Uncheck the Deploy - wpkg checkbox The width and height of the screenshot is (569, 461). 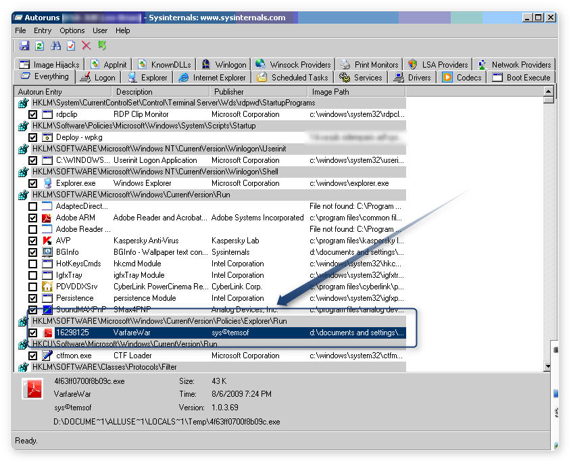(x=32, y=138)
